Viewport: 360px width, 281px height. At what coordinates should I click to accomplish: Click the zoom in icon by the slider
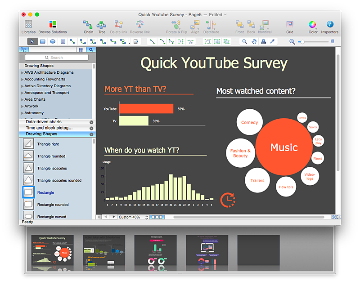coord(333,41)
